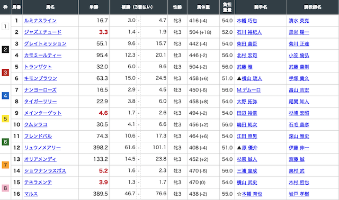The height and width of the screenshot is (200, 339).
Task: Open jockey 武藤 雅 profile
Action: pyautogui.click(x=245, y=67)
